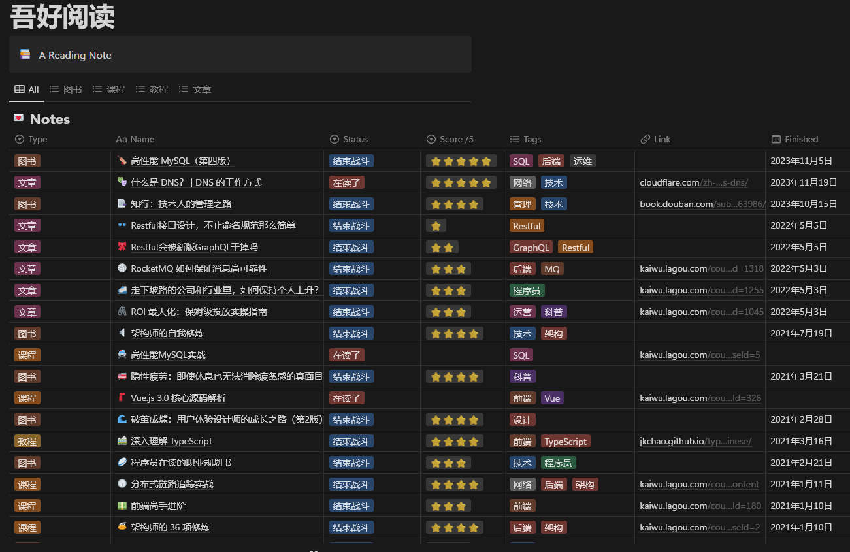This screenshot has width=850, height=552.
Task: Open the book.douban.com link
Action: coord(702,204)
